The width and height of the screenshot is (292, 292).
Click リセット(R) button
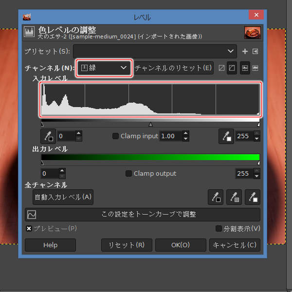pos(127,245)
